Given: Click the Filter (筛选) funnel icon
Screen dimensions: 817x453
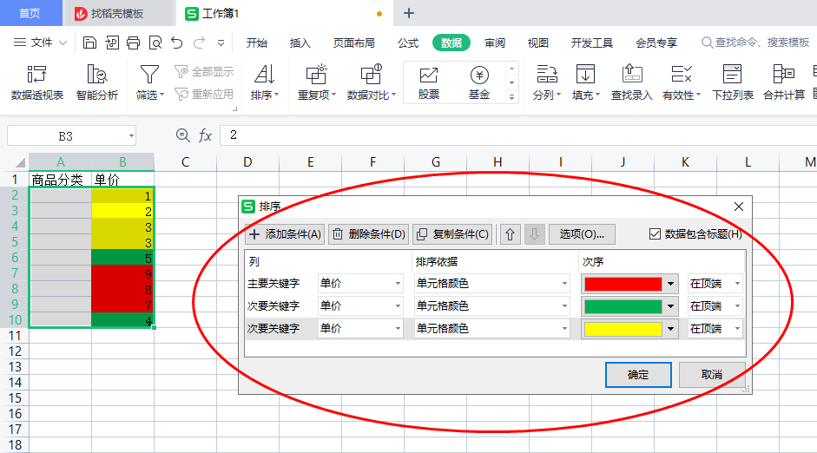Looking at the screenshot, I should 149,75.
